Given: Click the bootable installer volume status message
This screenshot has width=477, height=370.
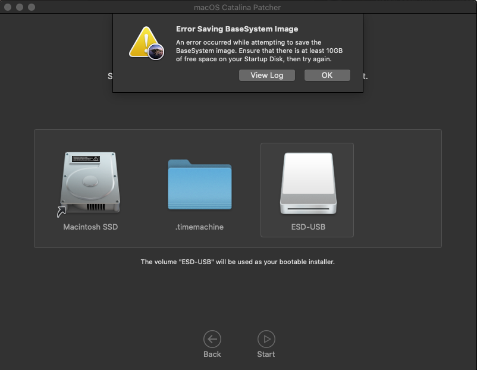Looking at the screenshot, I should click(237, 262).
